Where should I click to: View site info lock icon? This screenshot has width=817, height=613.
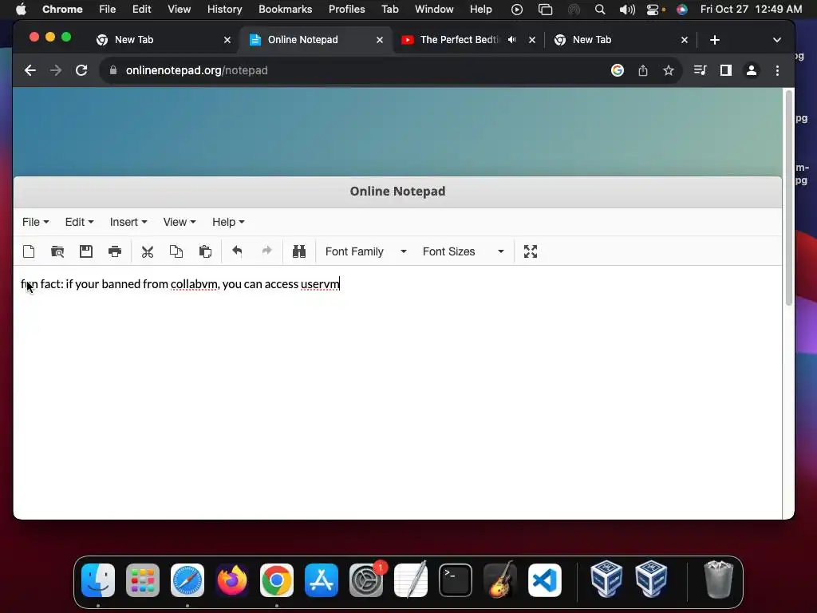pyautogui.click(x=113, y=70)
